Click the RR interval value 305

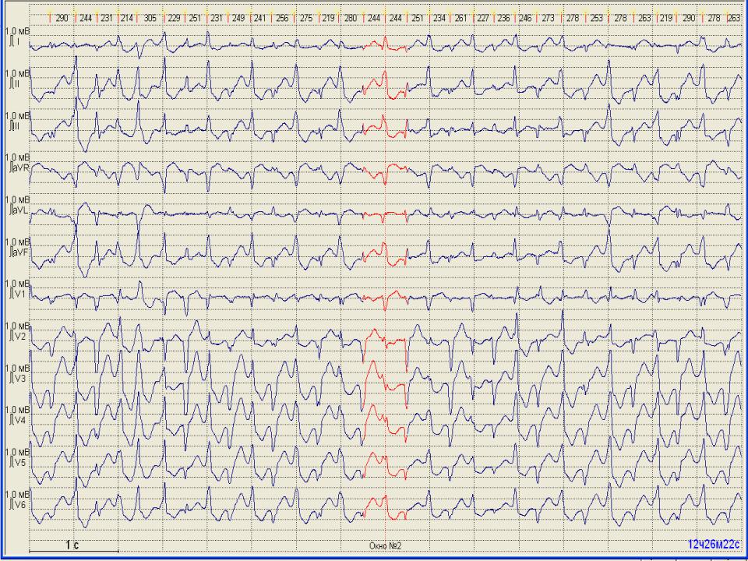click(x=150, y=18)
